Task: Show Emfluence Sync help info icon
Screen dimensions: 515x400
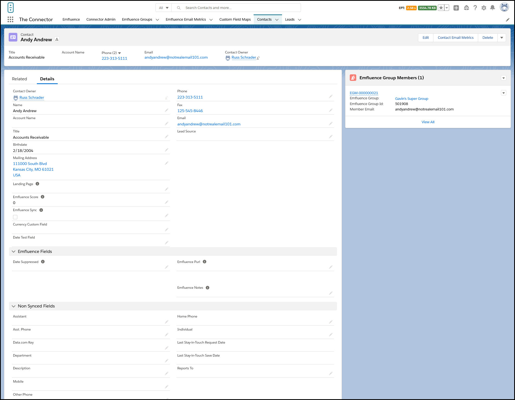Action: pyautogui.click(x=41, y=210)
